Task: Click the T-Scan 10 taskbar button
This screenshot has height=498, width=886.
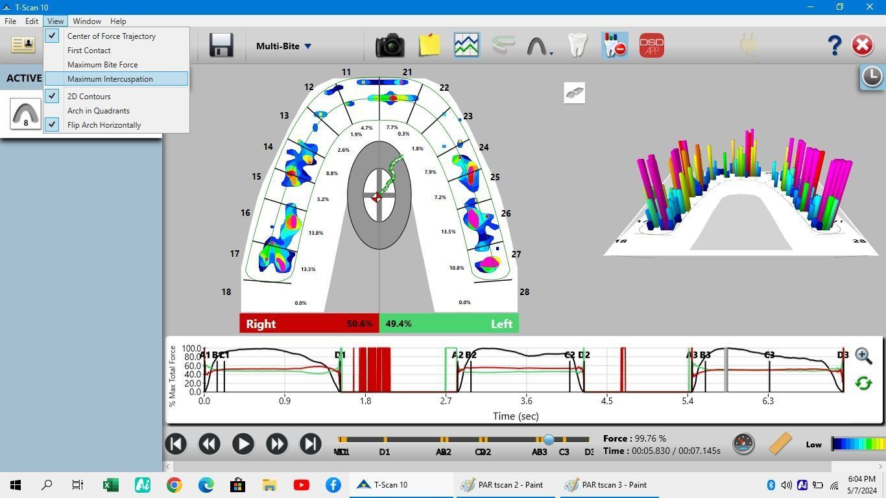Action: (x=402, y=485)
